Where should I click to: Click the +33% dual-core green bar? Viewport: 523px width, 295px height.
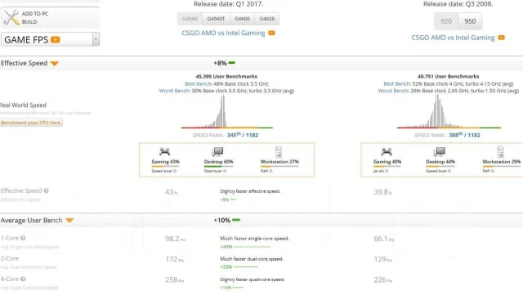(x=246, y=267)
